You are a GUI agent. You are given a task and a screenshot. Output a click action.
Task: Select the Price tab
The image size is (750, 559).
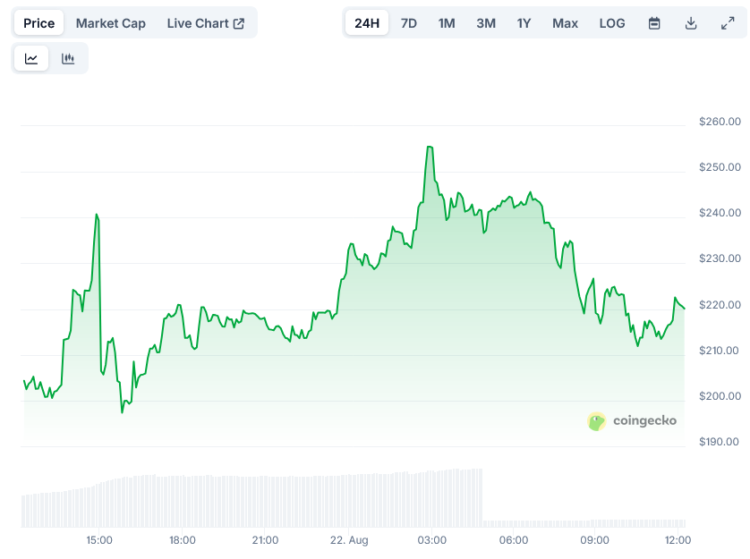click(x=38, y=23)
